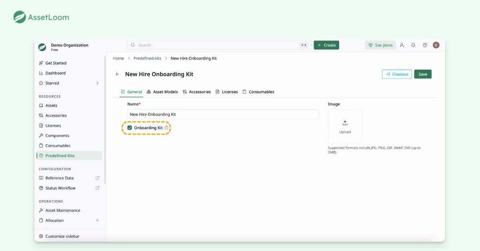
Task: Focus the Search field
Action: [x=219, y=45]
